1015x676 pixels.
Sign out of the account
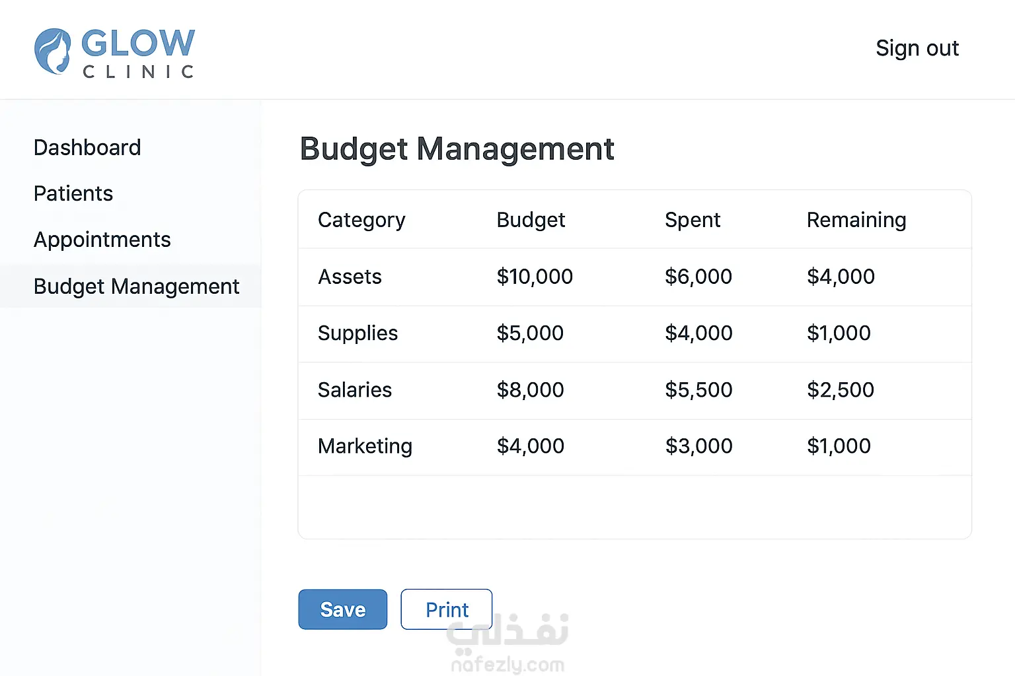[917, 48]
